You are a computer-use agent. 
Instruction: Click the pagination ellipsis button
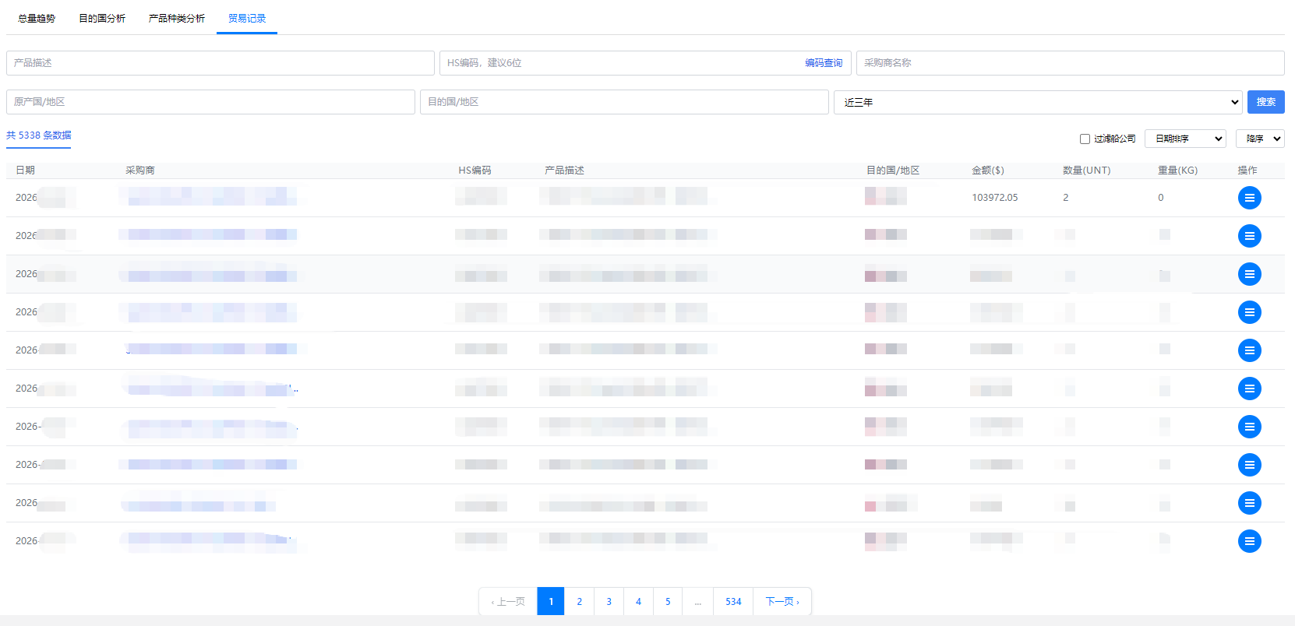pyautogui.click(x=698, y=601)
